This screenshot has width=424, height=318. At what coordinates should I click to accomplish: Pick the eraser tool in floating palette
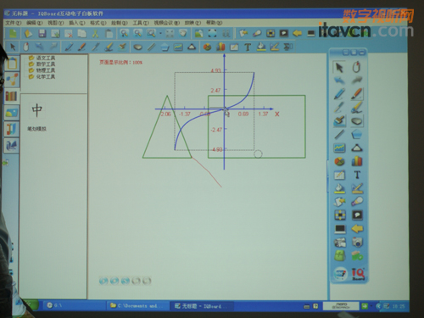(357, 121)
